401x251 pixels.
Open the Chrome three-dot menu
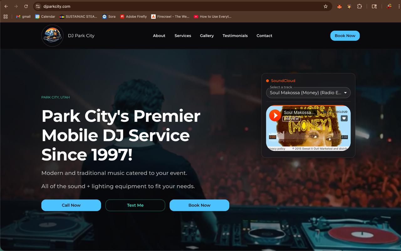[x=399, y=6]
